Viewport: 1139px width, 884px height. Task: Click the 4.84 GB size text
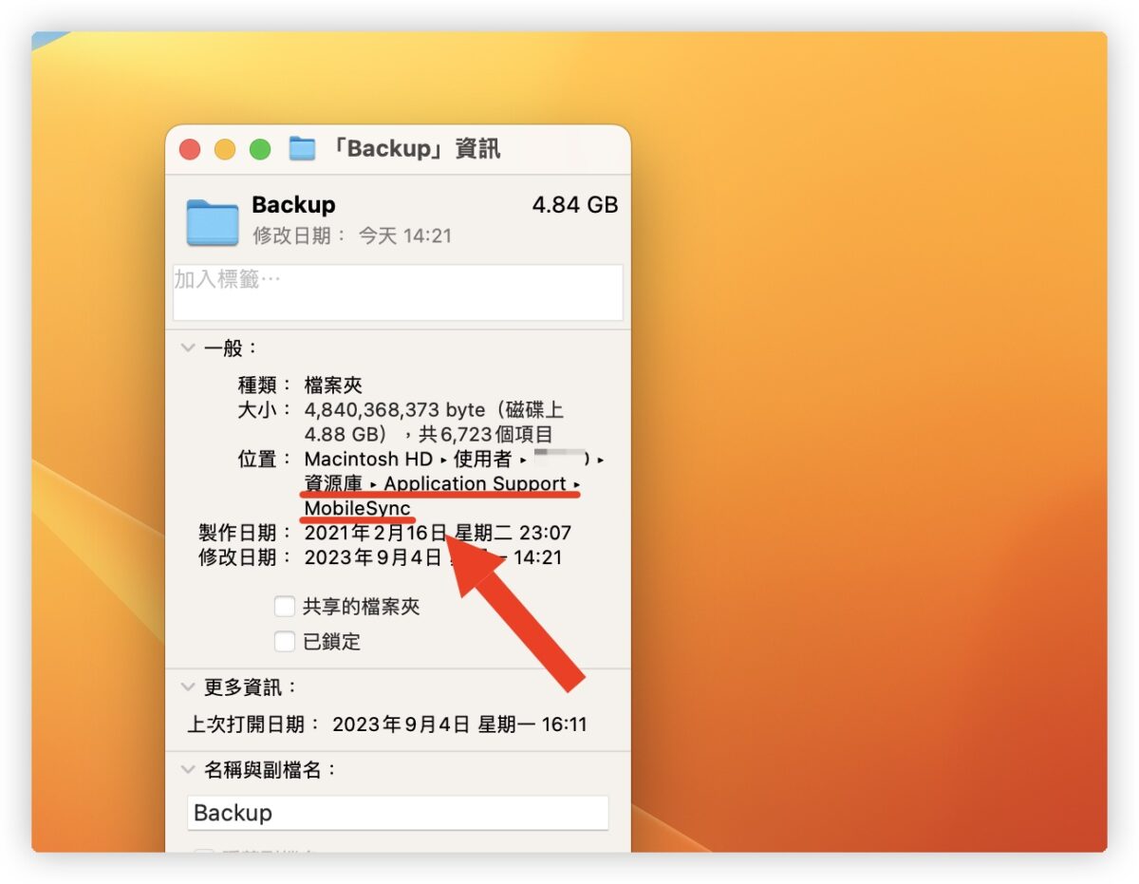coord(575,205)
